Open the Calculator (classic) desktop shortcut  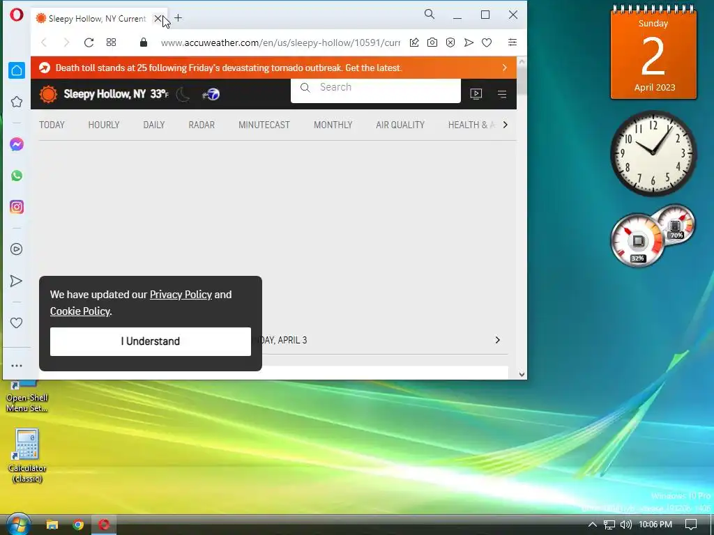click(27, 456)
